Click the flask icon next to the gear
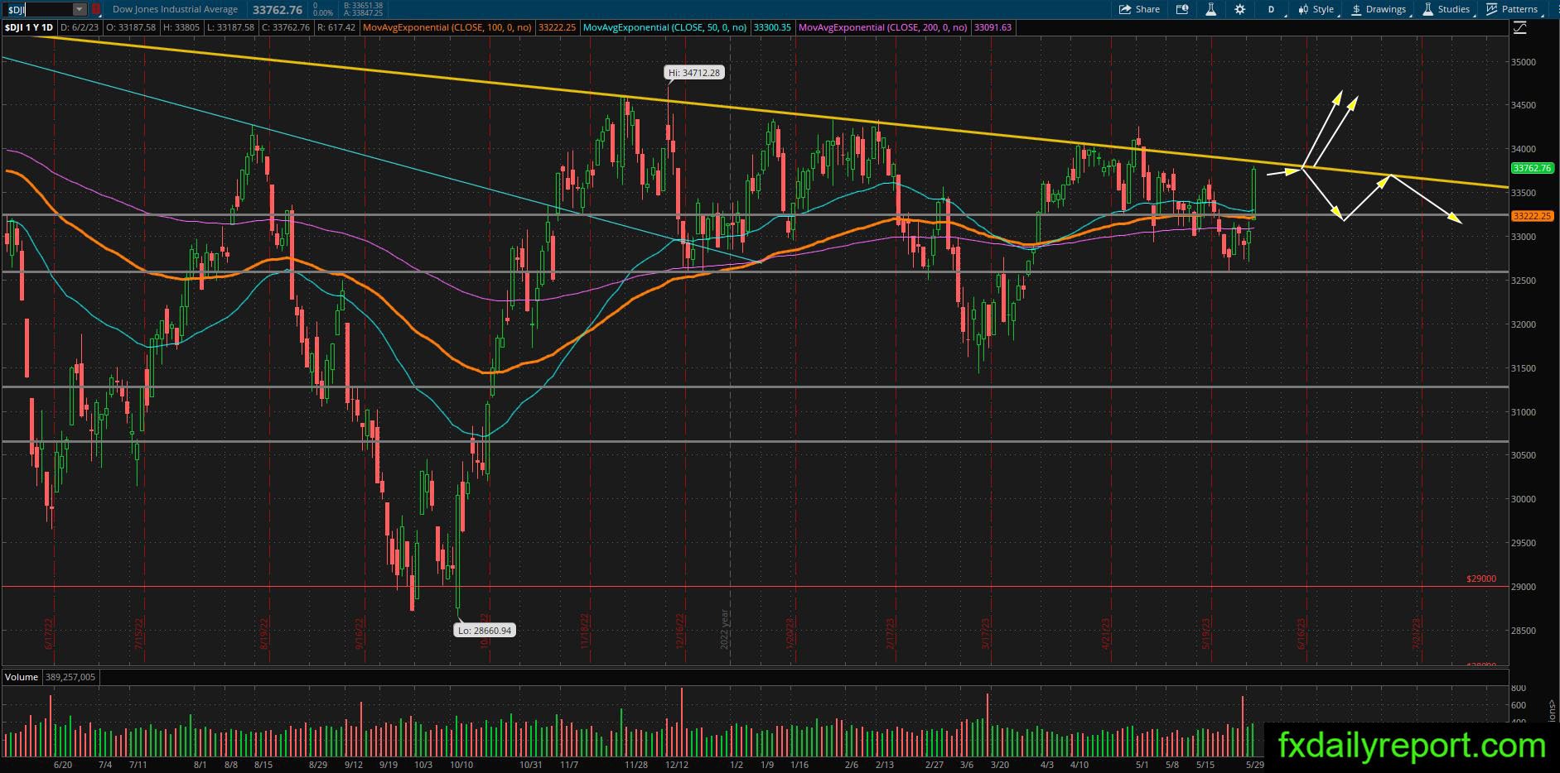Screen dimensions: 1560x773 tap(1210, 9)
